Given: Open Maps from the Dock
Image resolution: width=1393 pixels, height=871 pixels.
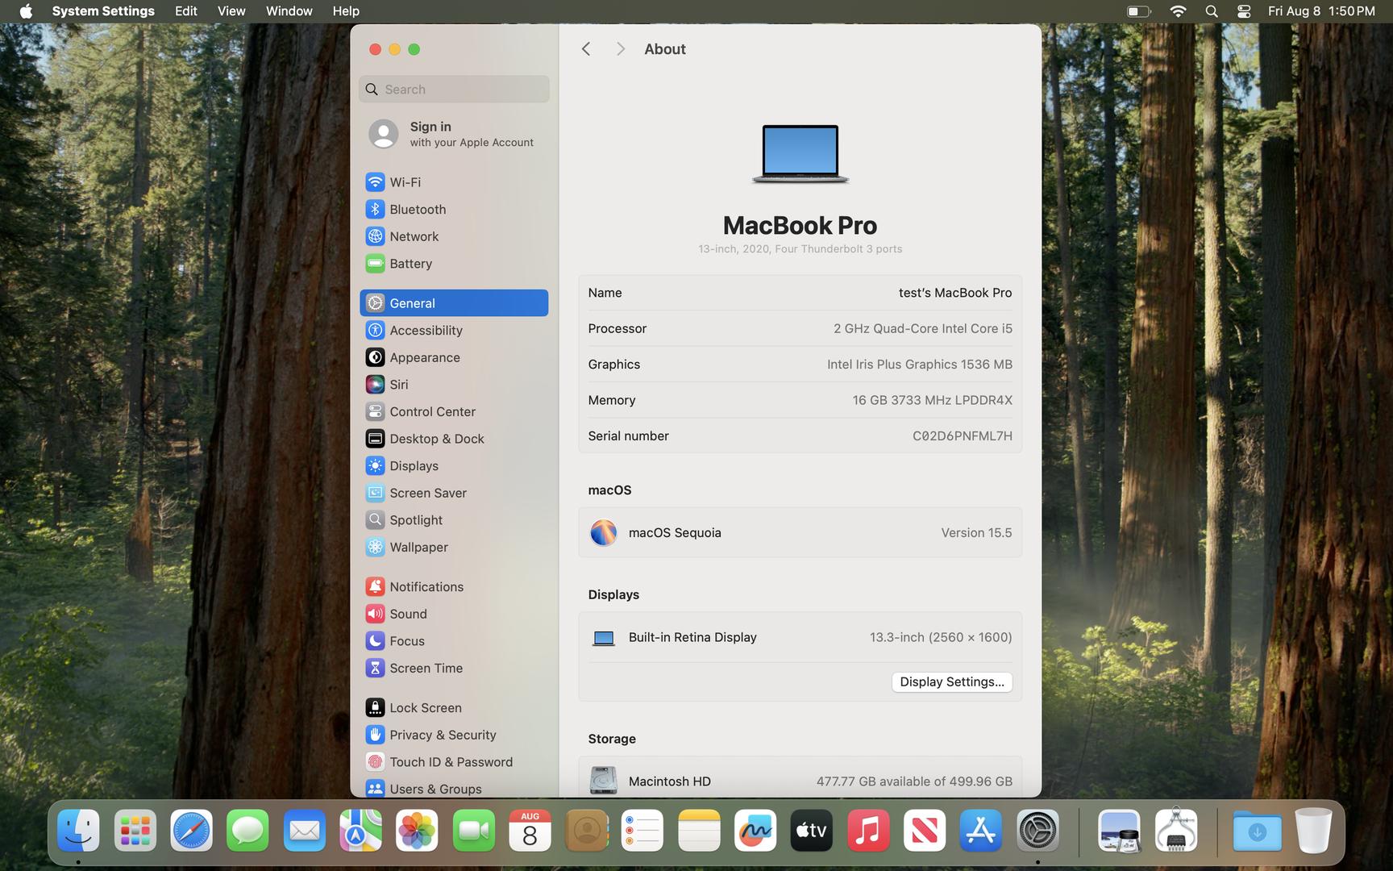Looking at the screenshot, I should pos(360,831).
